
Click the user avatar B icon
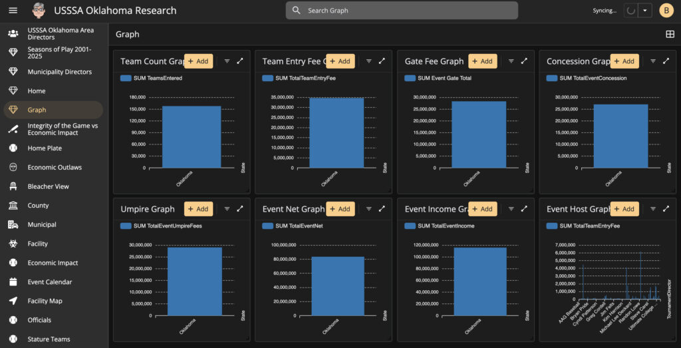point(666,11)
